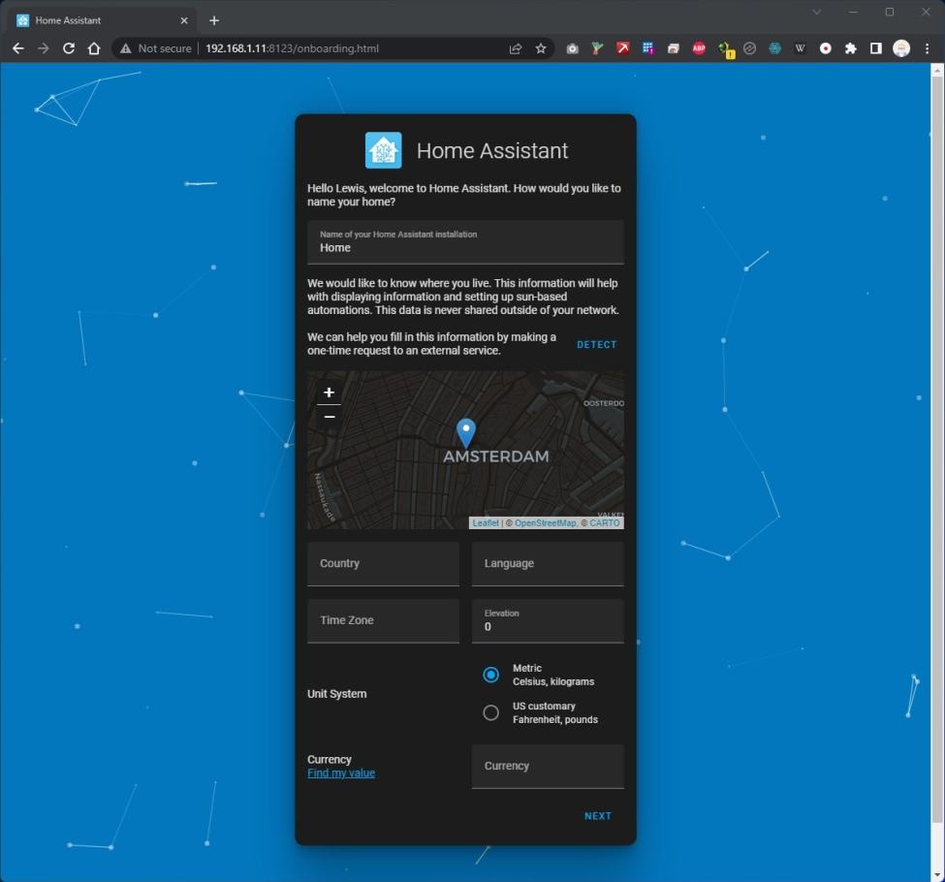Open the Wikipedia W extension
Viewport: 945px width, 882px height.
pos(801,48)
